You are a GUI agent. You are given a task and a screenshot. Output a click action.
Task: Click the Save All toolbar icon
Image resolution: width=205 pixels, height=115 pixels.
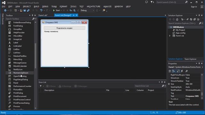[28, 11]
